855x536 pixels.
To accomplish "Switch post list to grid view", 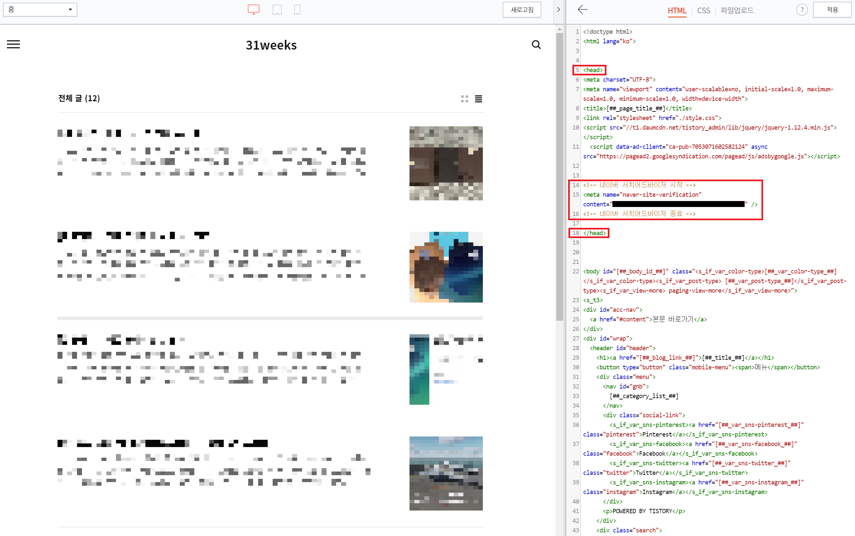I will [x=465, y=99].
